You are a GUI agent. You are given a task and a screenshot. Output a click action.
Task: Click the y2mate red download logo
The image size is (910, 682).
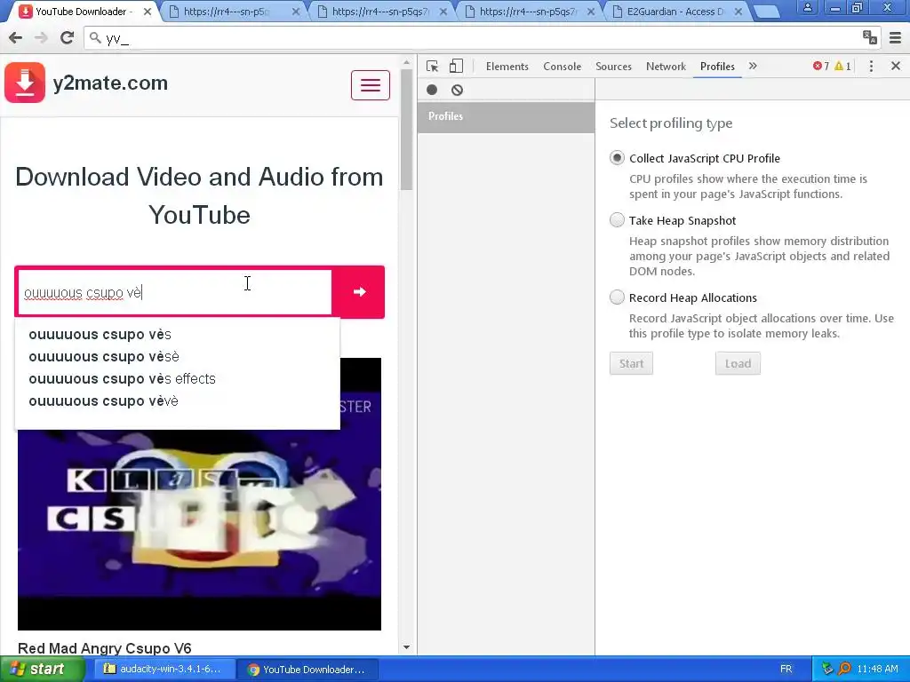coord(25,83)
